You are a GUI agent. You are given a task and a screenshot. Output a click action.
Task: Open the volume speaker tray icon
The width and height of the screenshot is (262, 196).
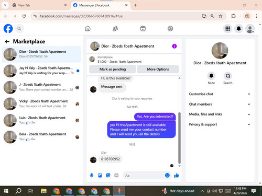coord(214,191)
